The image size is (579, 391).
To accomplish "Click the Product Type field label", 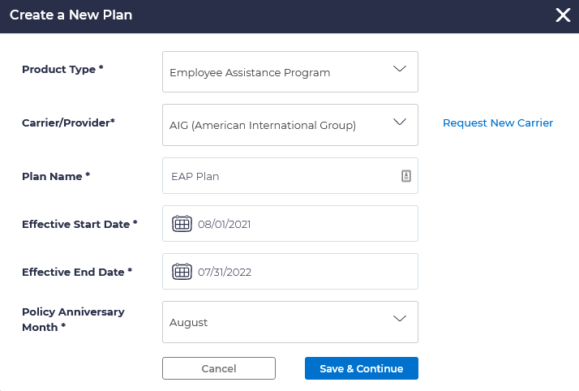I will [x=62, y=70].
